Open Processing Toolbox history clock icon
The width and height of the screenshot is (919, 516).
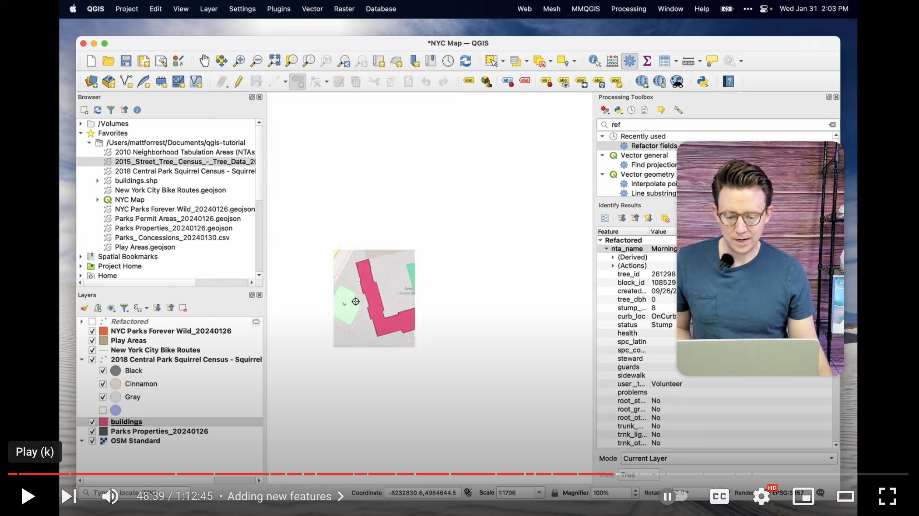(x=631, y=110)
